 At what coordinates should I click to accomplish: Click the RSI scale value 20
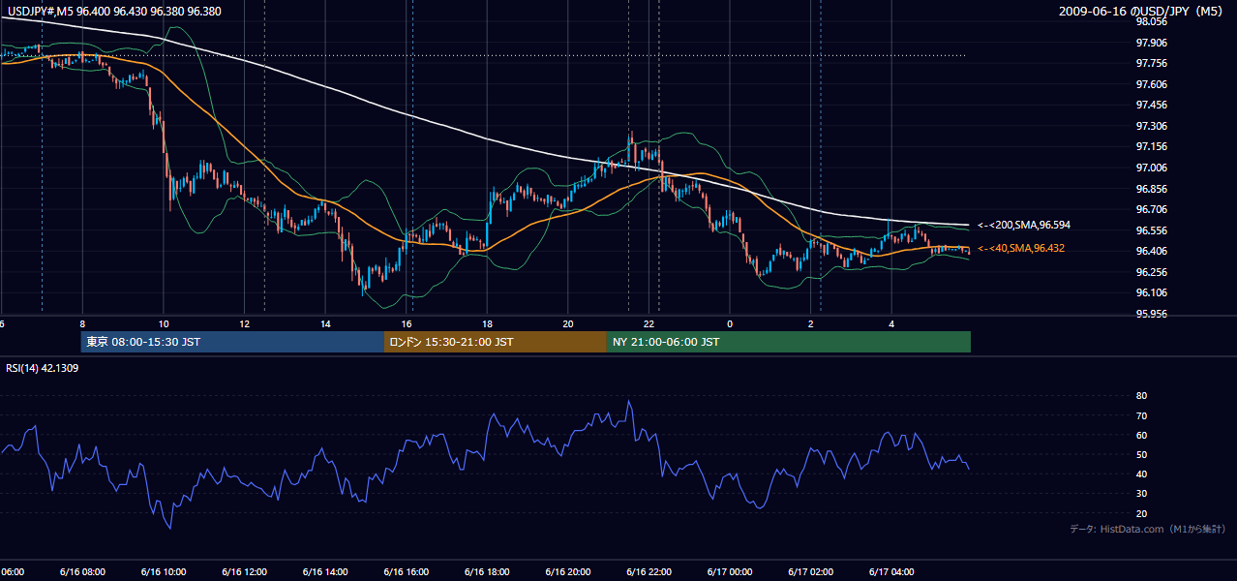[1141, 513]
